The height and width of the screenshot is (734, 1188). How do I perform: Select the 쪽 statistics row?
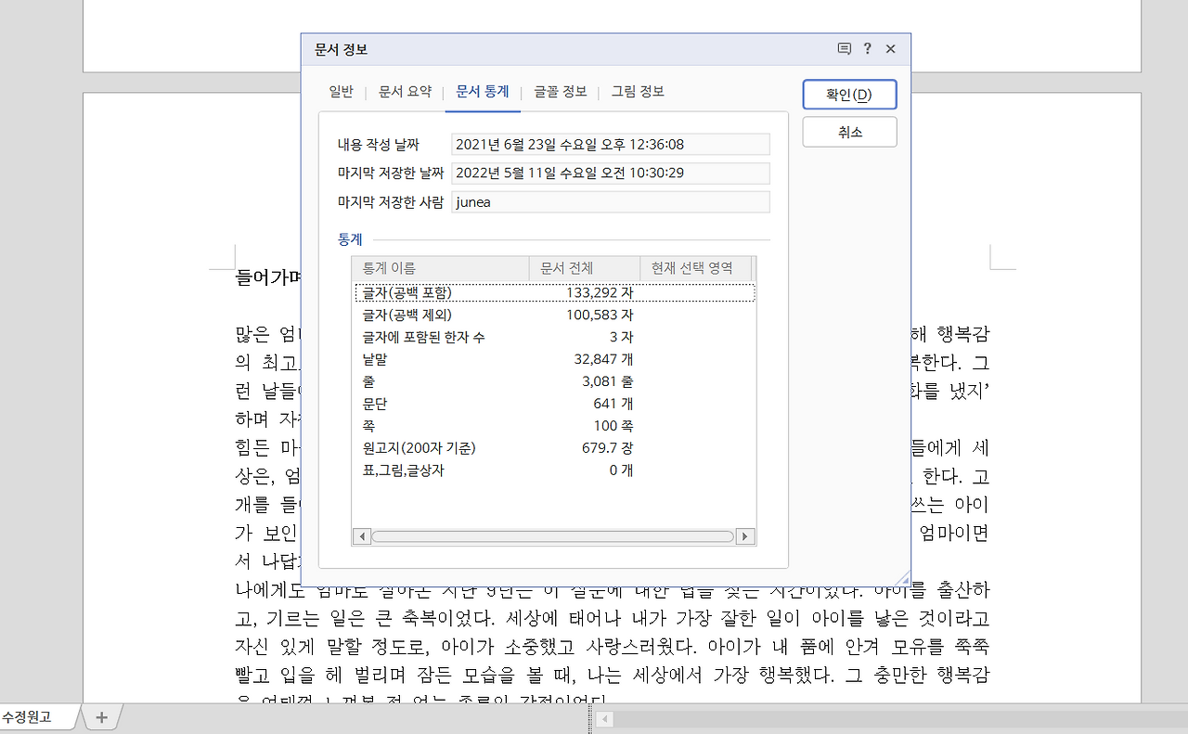[x=554, y=426]
